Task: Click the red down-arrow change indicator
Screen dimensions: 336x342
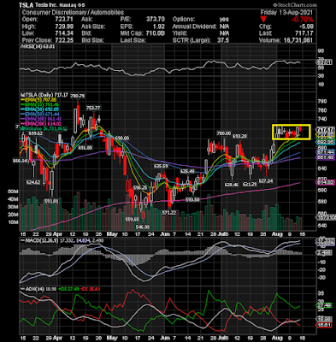Action: (263, 20)
